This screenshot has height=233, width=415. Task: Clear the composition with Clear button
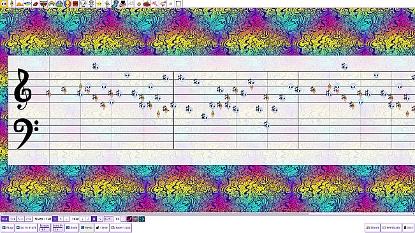coord(102,227)
